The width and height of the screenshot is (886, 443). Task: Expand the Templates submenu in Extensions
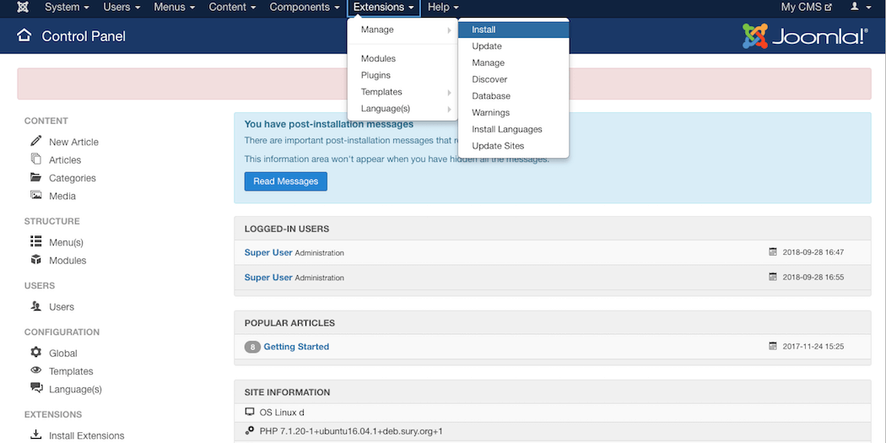click(x=381, y=92)
